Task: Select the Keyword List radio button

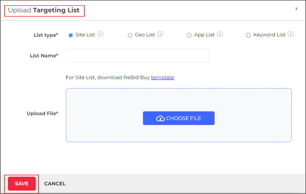Action: click(x=248, y=35)
